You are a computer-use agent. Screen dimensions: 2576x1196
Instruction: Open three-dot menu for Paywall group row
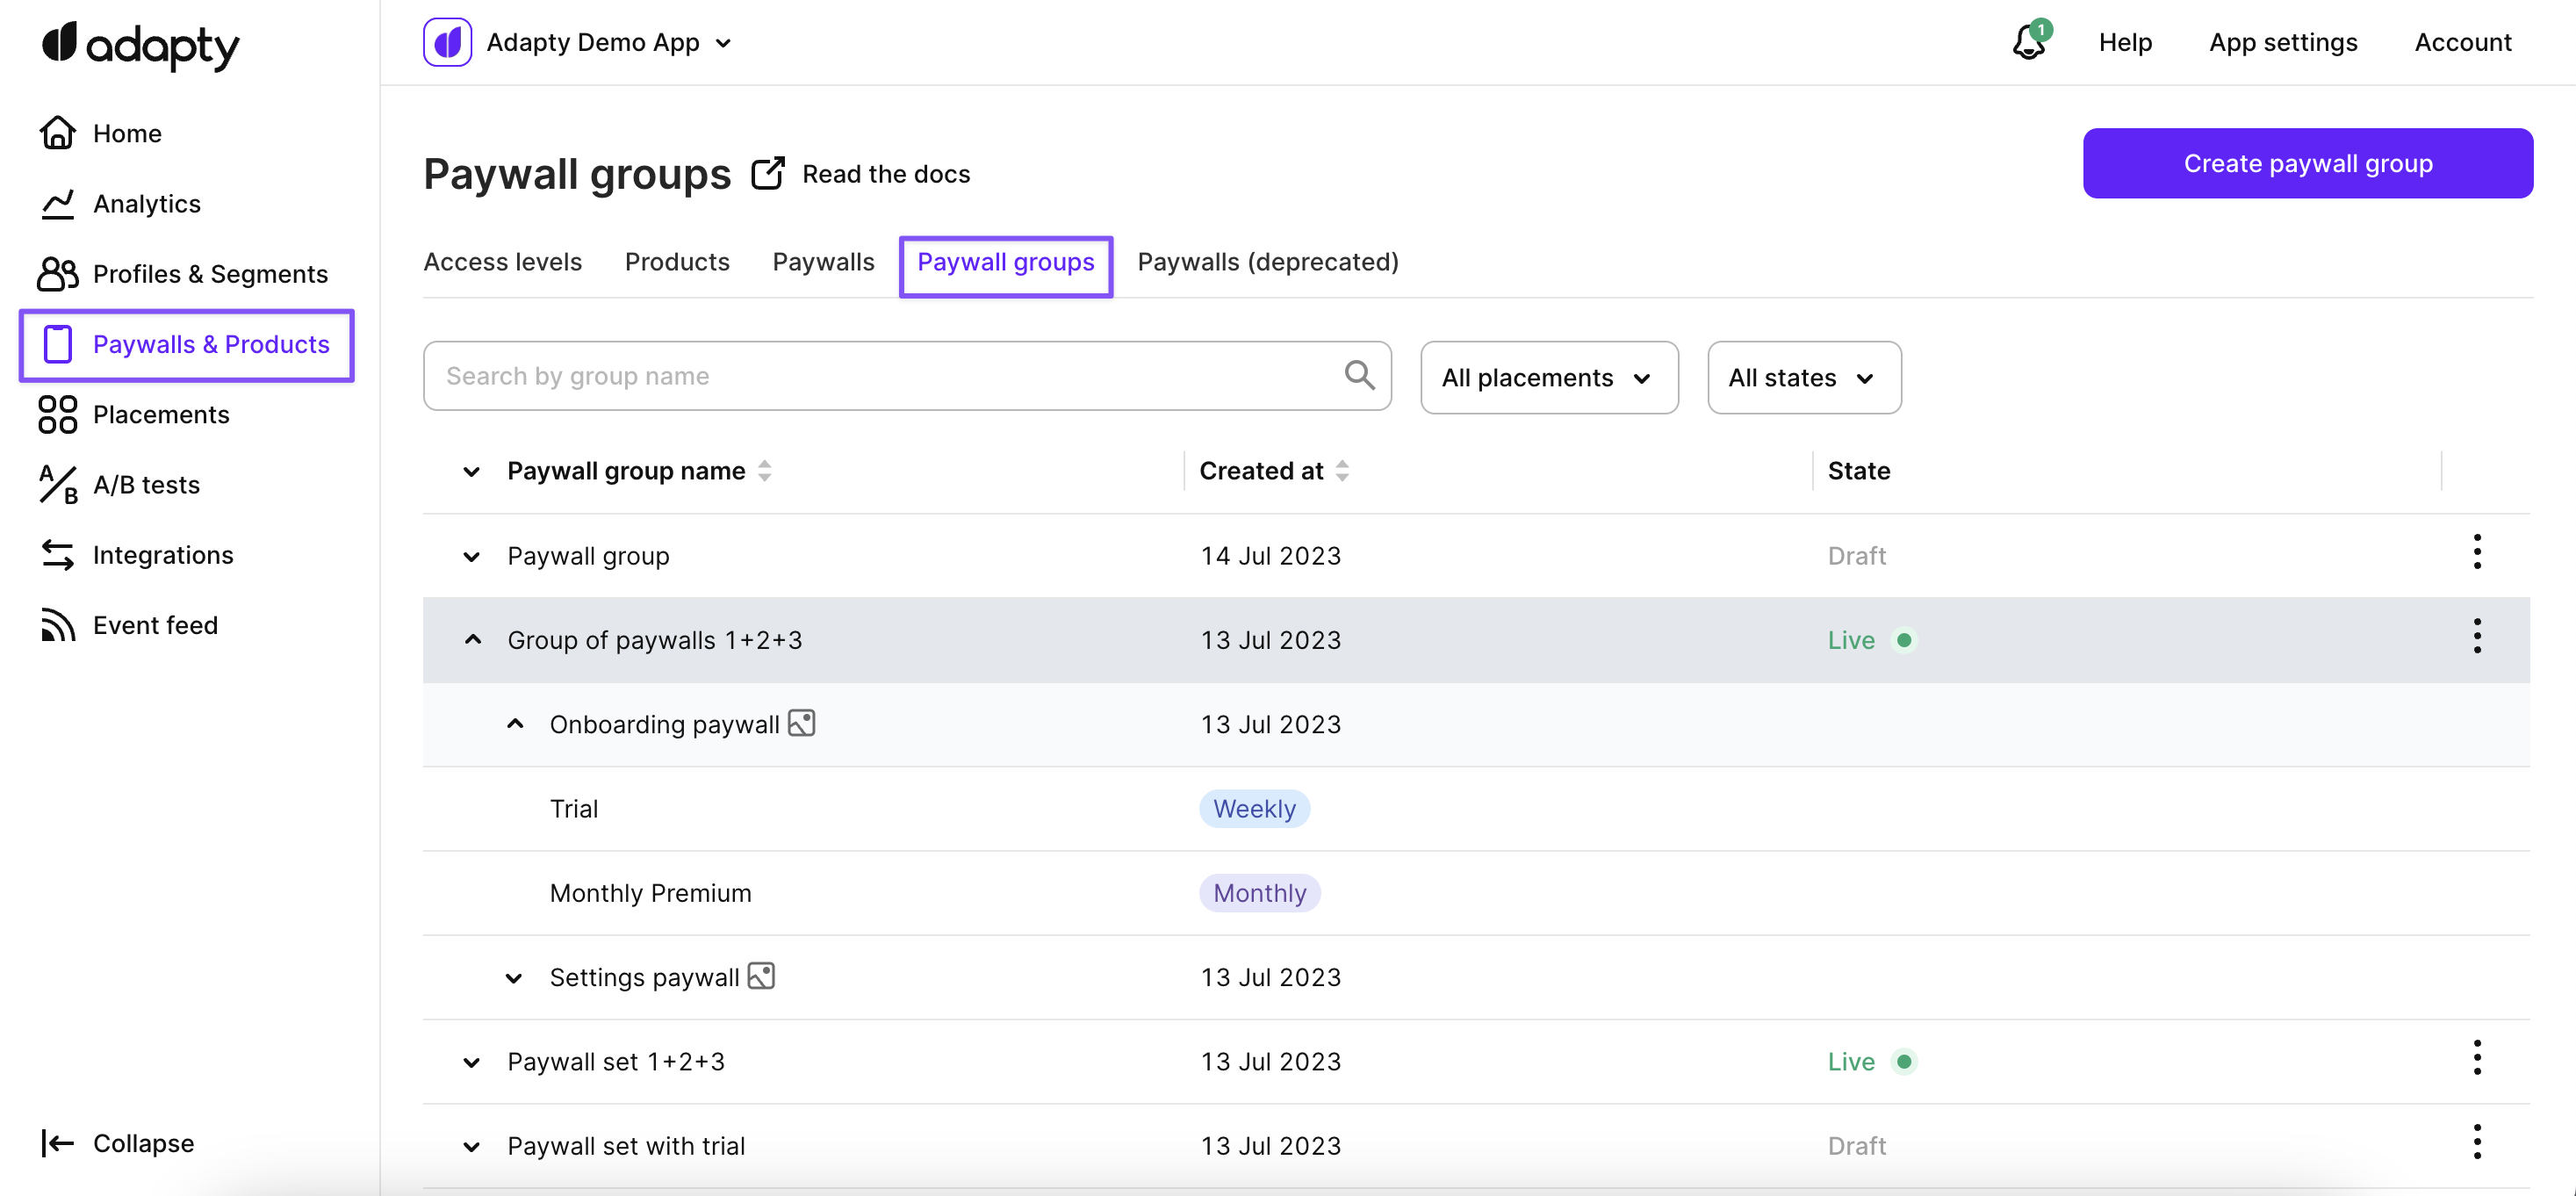(2476, 552)
